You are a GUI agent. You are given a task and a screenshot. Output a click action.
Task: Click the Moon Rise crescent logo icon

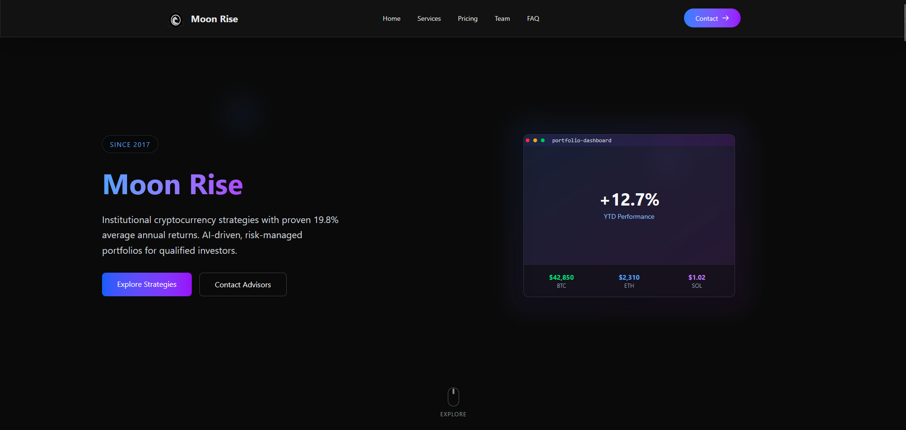[175, 19]
